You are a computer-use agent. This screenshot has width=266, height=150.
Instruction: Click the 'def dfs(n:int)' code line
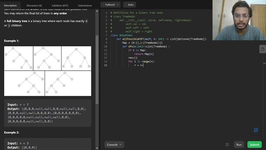coord(146,46)
